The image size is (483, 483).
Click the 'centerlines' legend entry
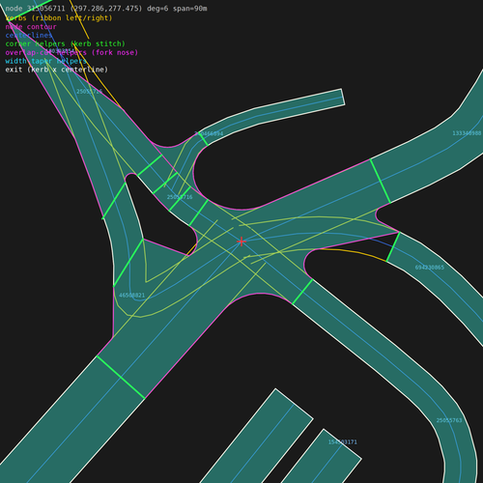coord(29,35)
